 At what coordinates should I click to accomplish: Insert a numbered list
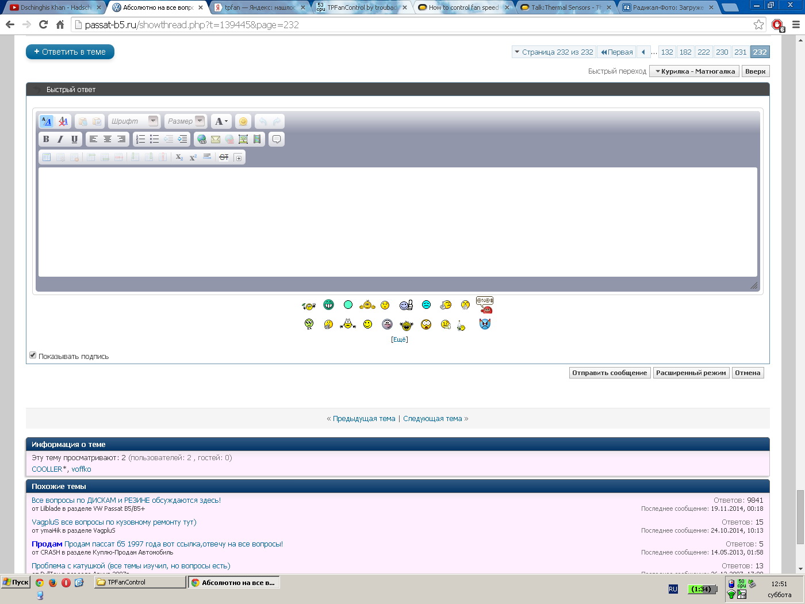[140, 139]
